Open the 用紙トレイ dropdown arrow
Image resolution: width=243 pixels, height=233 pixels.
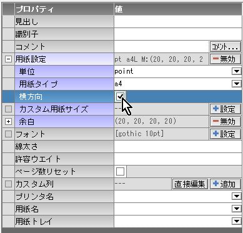coord(237,221)
